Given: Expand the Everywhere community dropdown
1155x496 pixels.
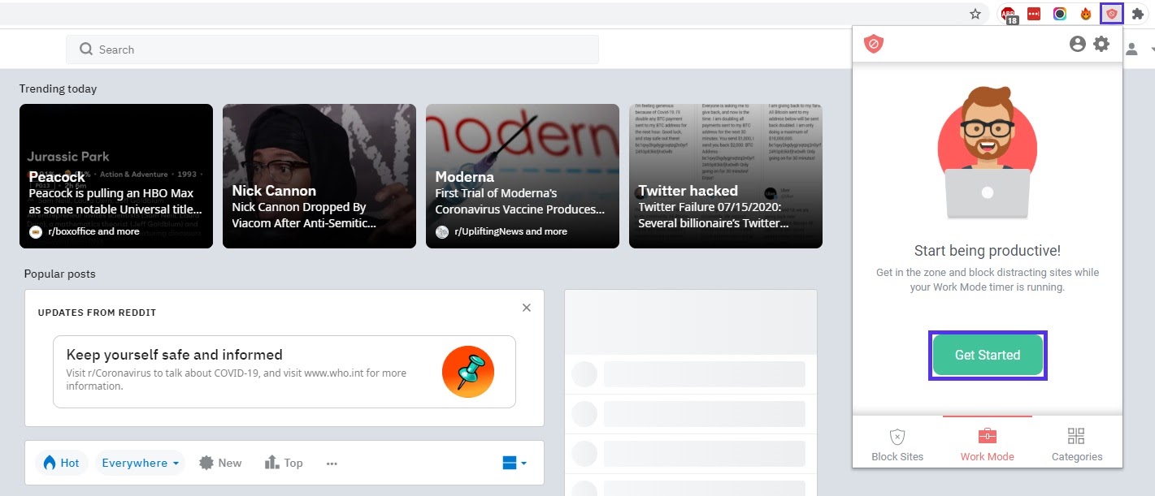Looking at the screenshot, I should pyautogui.click(x=140, y=462).
